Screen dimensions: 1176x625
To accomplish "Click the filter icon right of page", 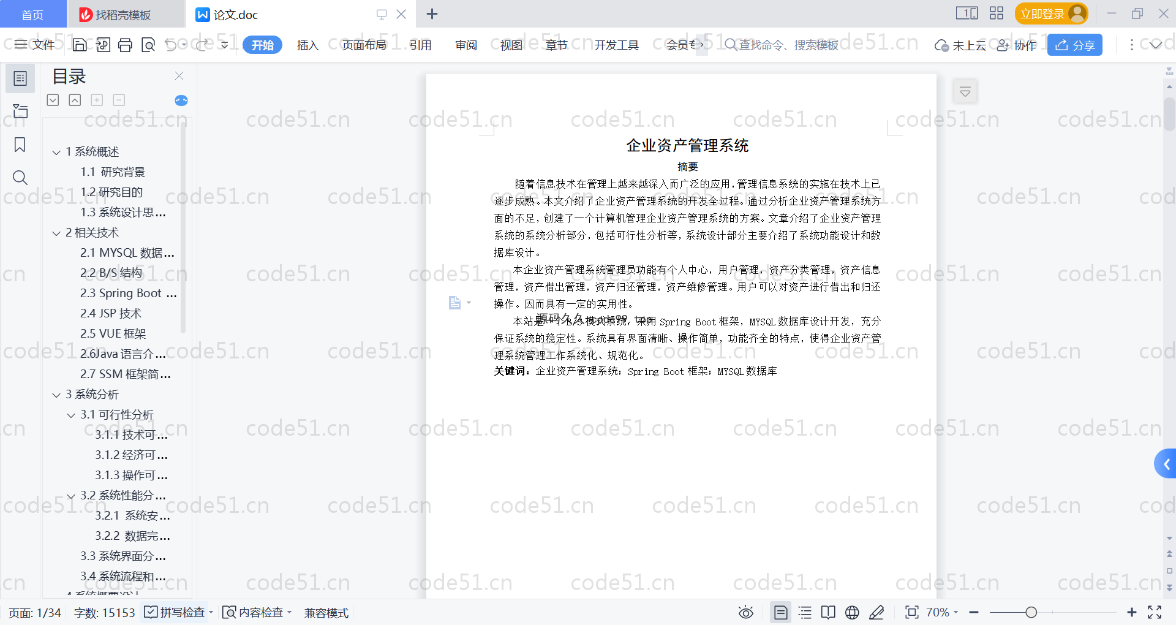I will coord(965,92).
